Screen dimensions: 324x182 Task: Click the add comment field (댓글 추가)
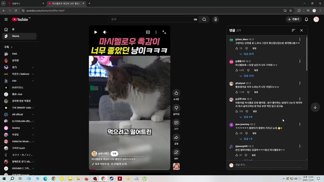coord(269,165)
